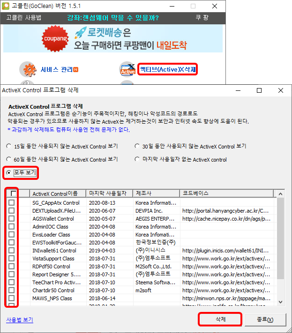Open the 고클린 사용법 menu
Image resolution: width=292 pixels, height=333 pixels.
[23, 18]
